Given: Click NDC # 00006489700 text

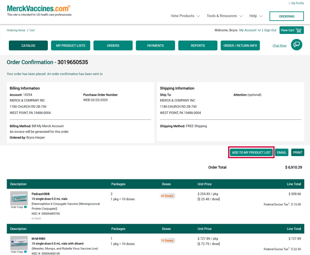Looking at the screenshot, I should [46, 213].
